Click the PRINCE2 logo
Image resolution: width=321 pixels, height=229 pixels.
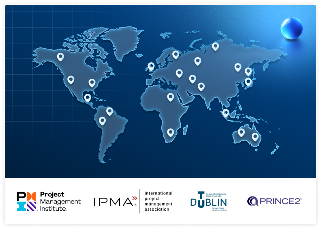click(x=274, y=201)
